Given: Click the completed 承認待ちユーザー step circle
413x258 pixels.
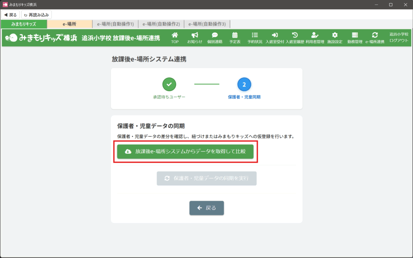Looking at the screenshot, I should point(169,84).
